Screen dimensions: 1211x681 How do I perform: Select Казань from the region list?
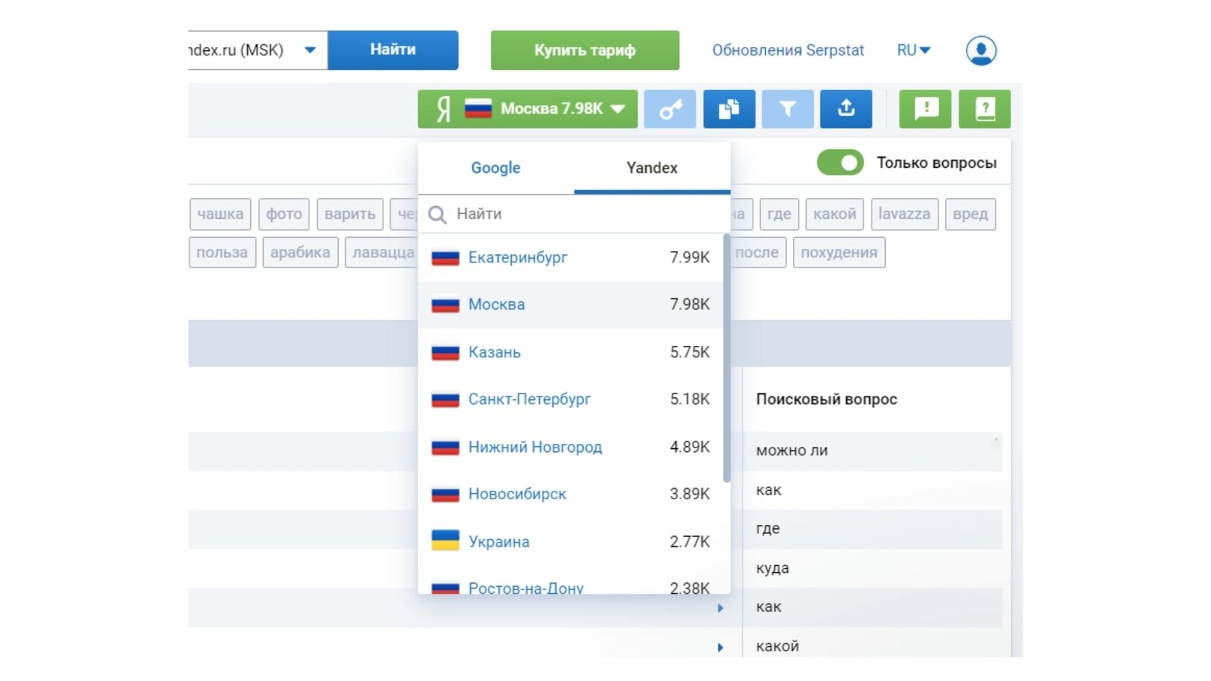pos(570,352)
